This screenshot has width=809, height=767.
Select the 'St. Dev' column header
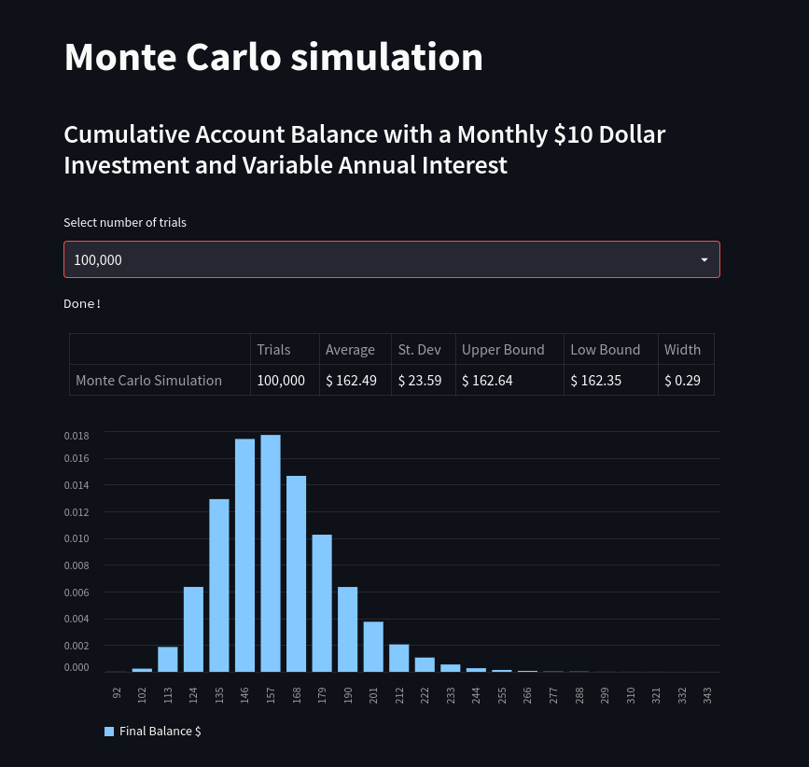point(419,349)
